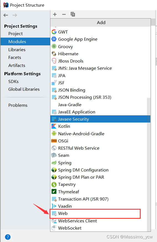The height and width of the screenshot is (242, 157).
Task: Click the Vaadin icon
Action: click(x=54, y=206)
